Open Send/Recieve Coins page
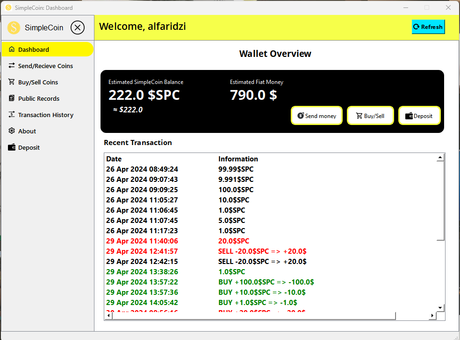The image size is (460, 340). click(x=48, y=66)
